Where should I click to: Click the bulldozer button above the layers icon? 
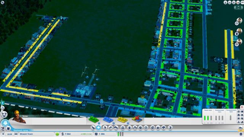241,128
